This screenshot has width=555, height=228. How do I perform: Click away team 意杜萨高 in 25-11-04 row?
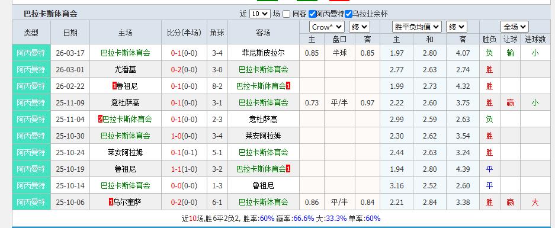[x=264, y=119]
